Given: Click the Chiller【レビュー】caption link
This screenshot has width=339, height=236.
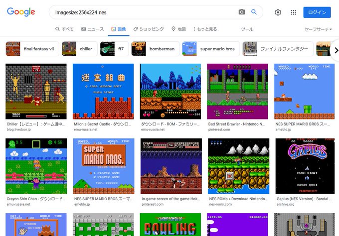Looking at the screenshot, I should (36, 124).
